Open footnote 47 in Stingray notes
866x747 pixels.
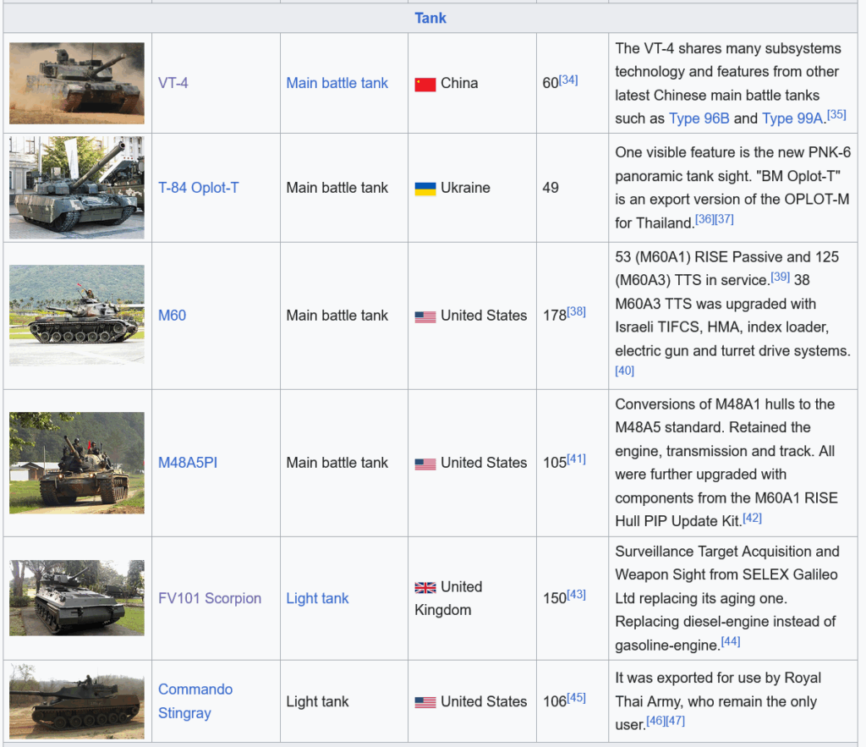pos(676,721)
